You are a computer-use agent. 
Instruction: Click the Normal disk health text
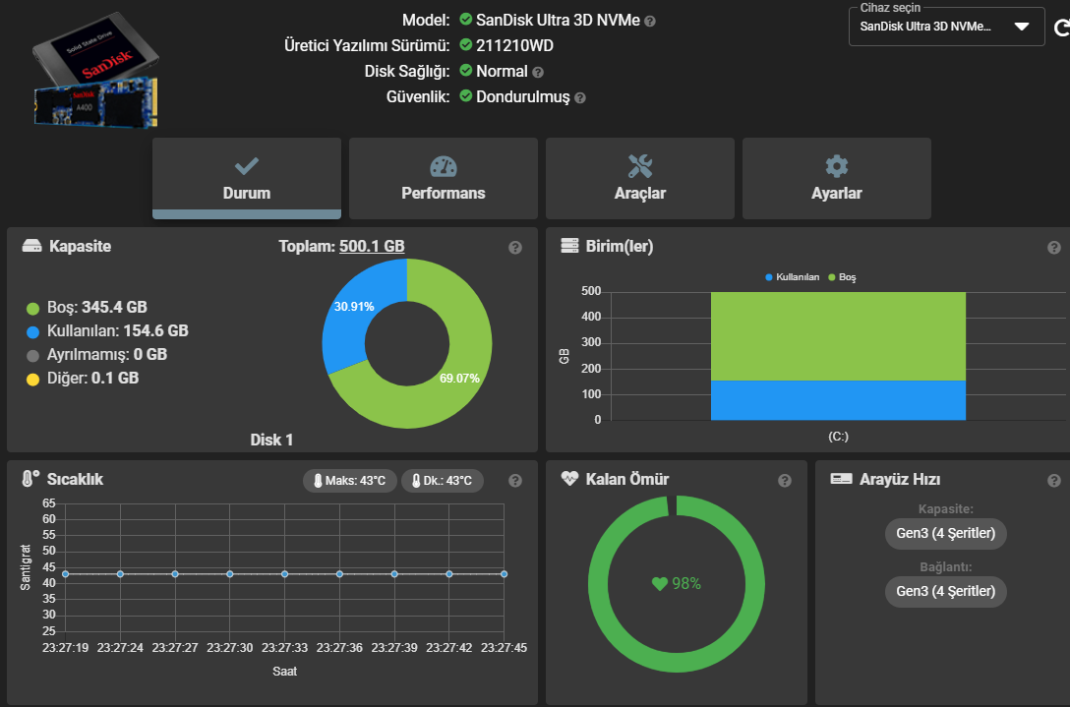click(502, 71)
